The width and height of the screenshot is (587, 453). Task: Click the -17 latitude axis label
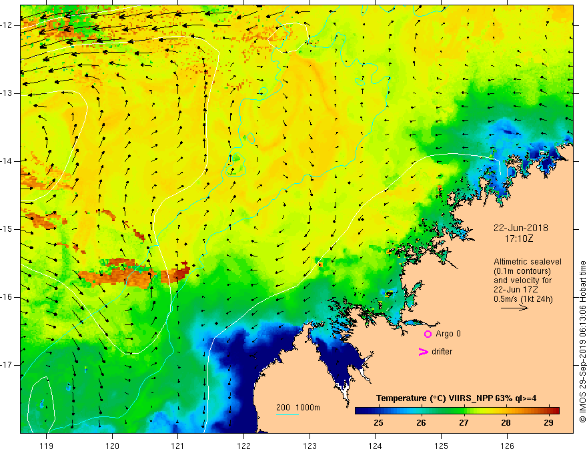click(x=7, y=365)
